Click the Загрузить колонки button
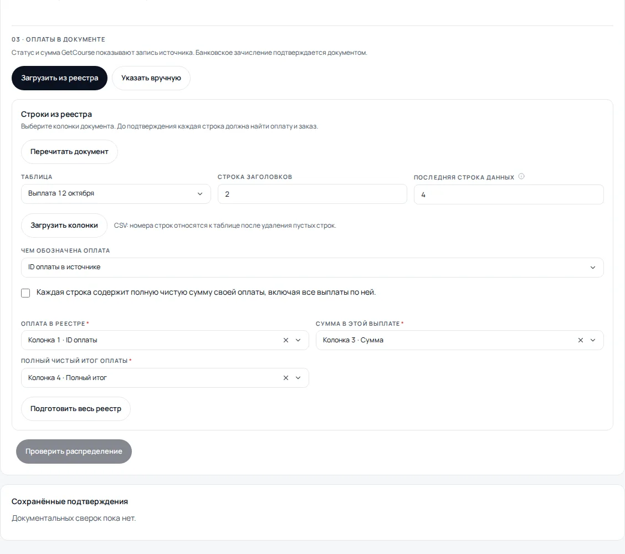Image resolution: width=625 pixels, height=554 pixels. 64,225
